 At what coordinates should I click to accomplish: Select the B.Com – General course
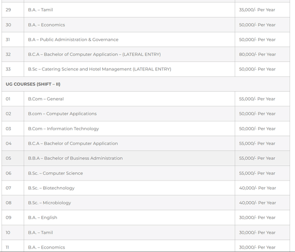tap(46, 99)
